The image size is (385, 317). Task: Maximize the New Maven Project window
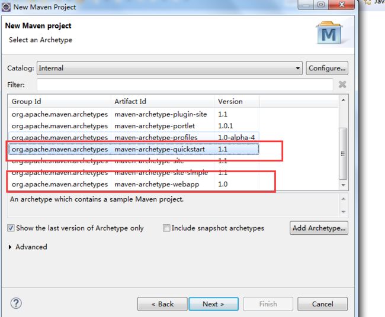point(320,4)
